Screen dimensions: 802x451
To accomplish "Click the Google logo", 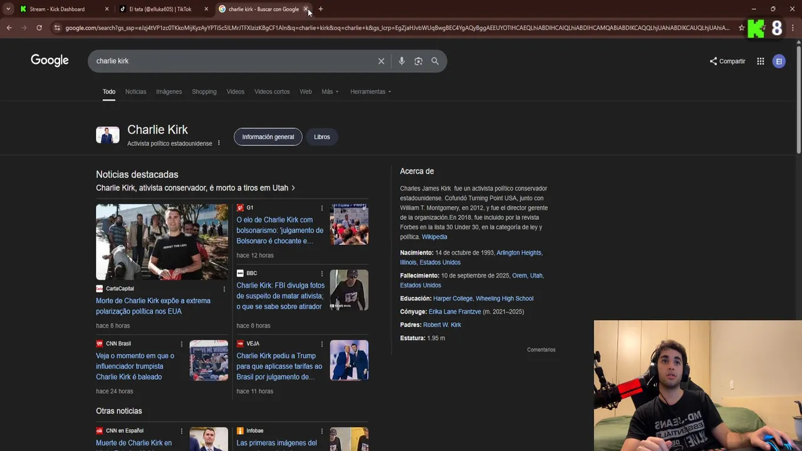I will [x=49, y=61].
